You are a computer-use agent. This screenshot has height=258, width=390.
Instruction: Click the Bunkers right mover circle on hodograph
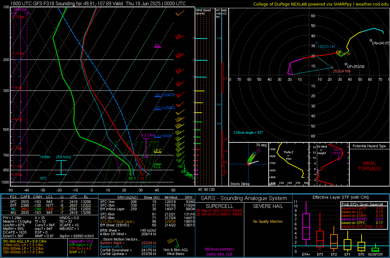332,68
